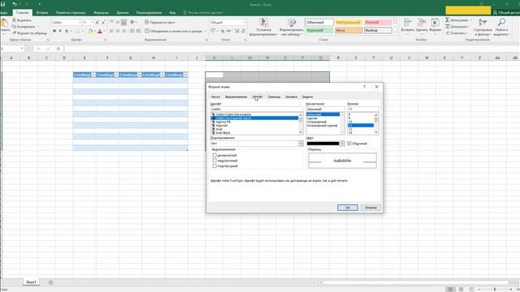The width and height of the screenshot is (520, 292).
Task: Click the Conditional Formatting icon
Action: pos(263,23)
